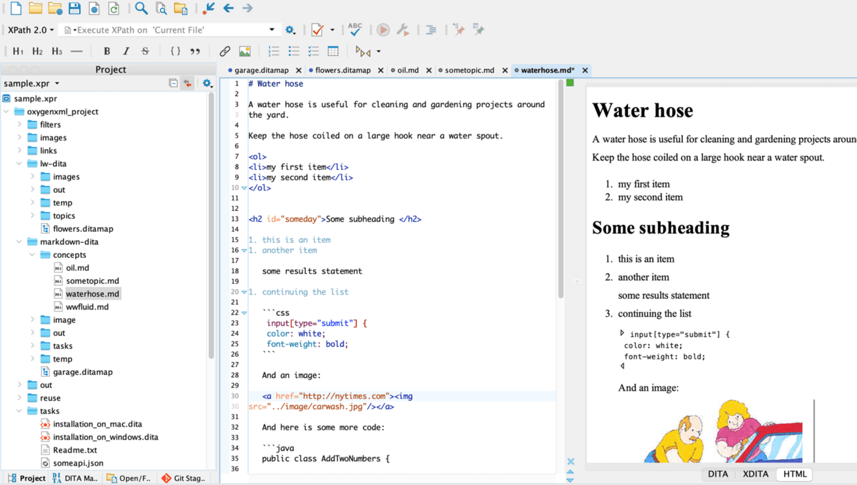The image size is (857, 485).
Task: Insert a table with the table icon
Action: tap(333, 51)
